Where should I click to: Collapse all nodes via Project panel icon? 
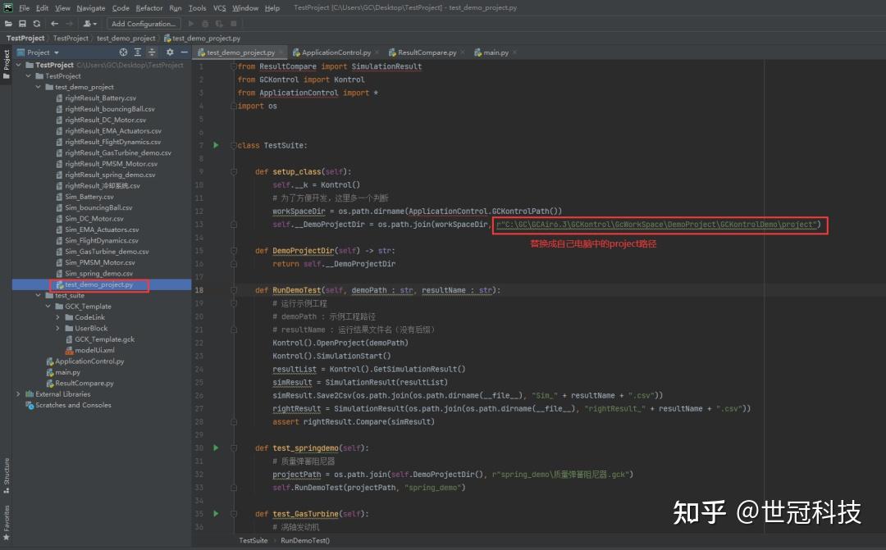click(x=138, y=52)
